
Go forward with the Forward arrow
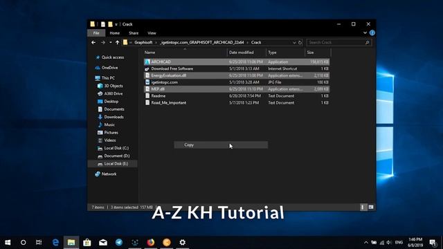pos(103,42)
